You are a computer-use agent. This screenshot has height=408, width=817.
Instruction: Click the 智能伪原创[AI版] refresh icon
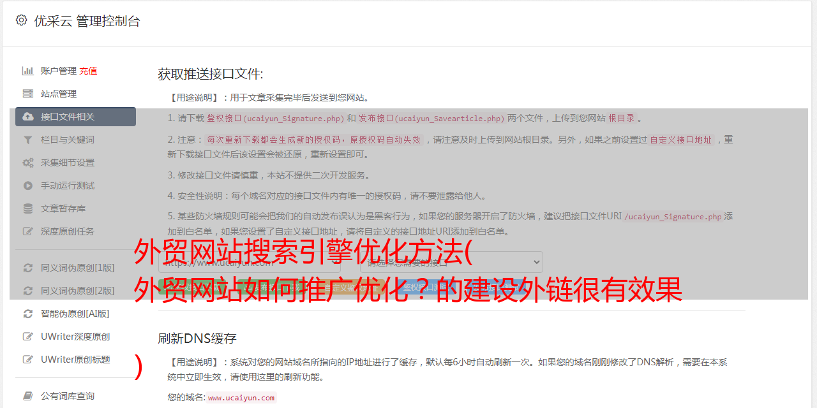pyautogui.click(x=28, y=314)
